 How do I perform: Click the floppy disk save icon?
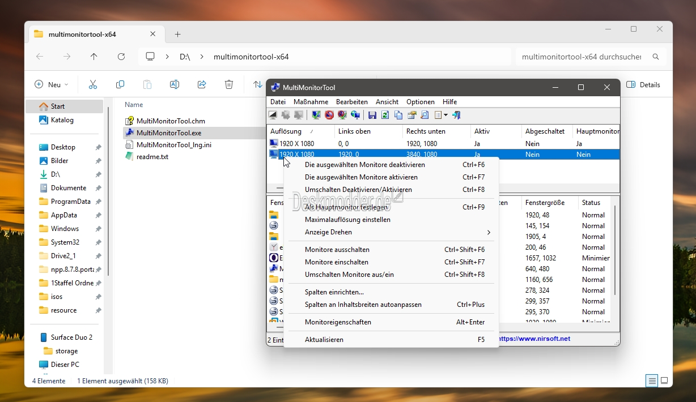[x=372, y=115]
